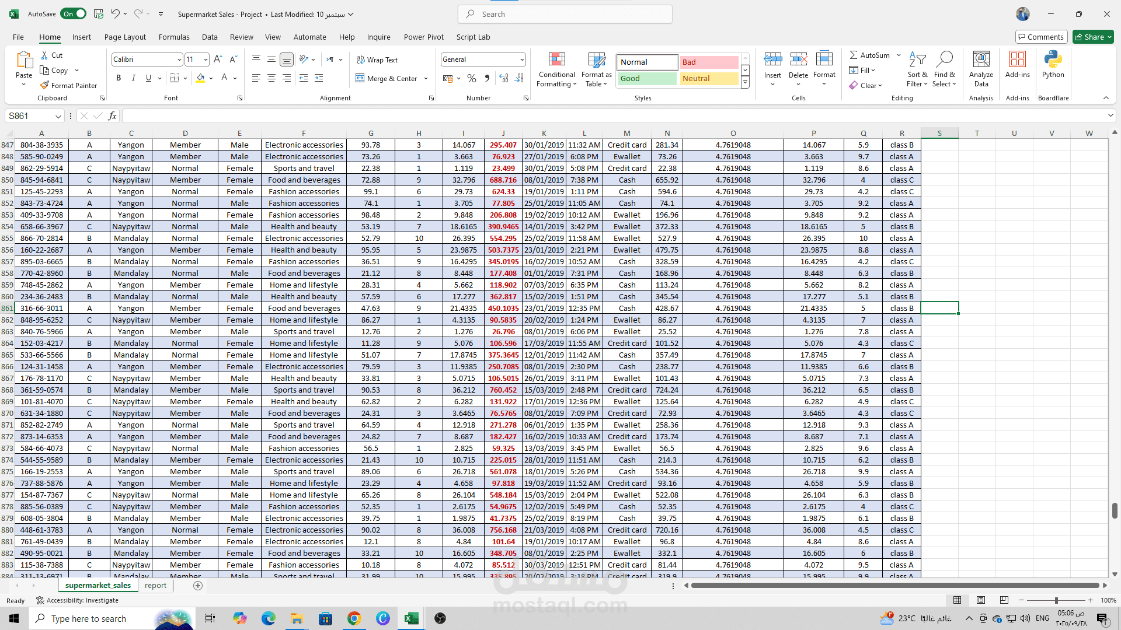This screenshot has width=1121, height=630.
Task: Apply the Good cell style swatch
Action: [x=646, y=78]
